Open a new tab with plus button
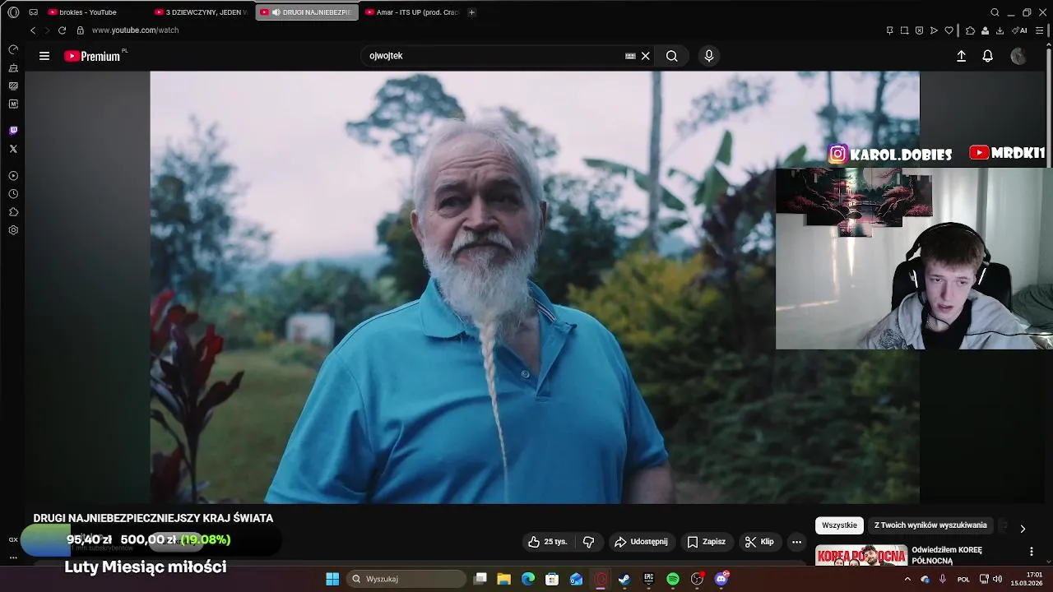The height and width of the screenshot is (592, 1053). pyautogui.click(x=471, y=12)
